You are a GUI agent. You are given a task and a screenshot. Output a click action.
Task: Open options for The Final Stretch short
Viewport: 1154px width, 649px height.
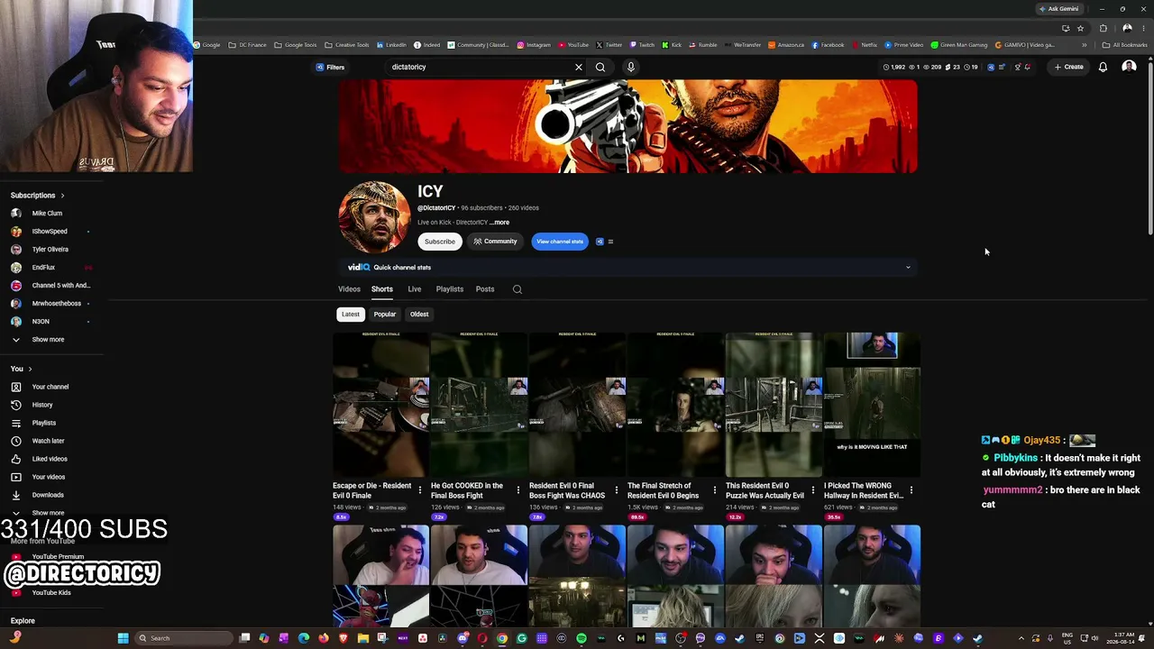click(715, 490)
